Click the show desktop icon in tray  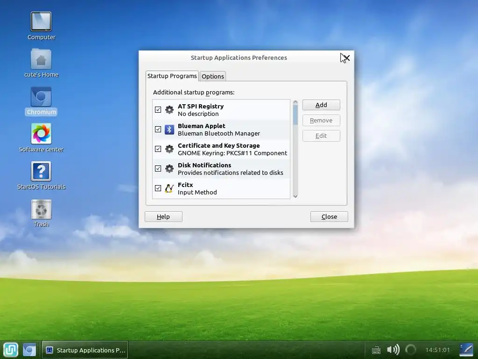(466, 350)
